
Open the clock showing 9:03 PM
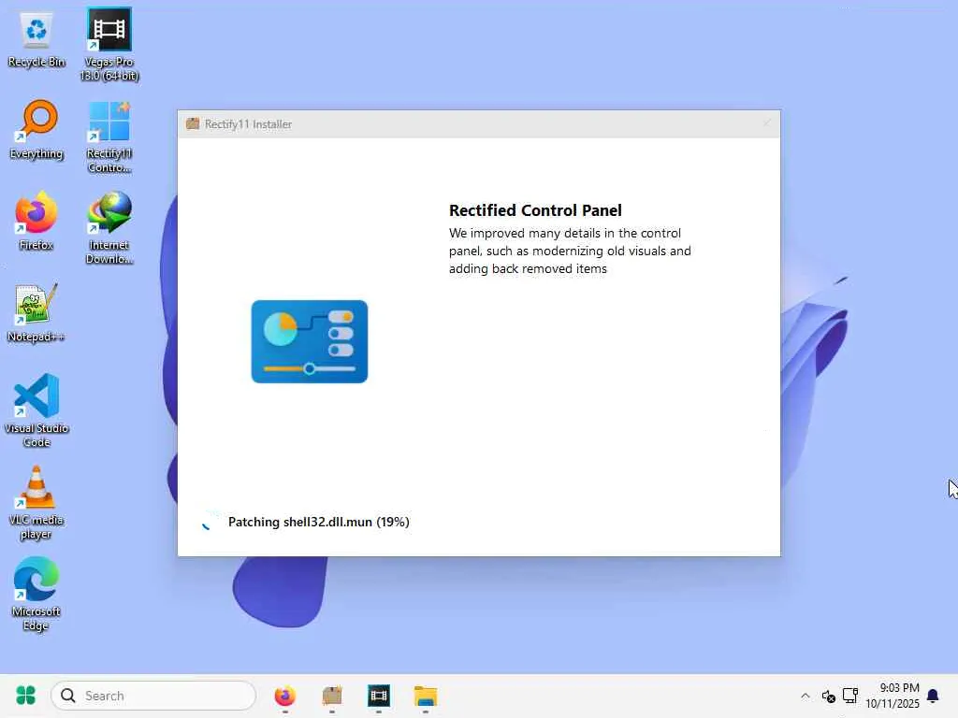[892, 696]
